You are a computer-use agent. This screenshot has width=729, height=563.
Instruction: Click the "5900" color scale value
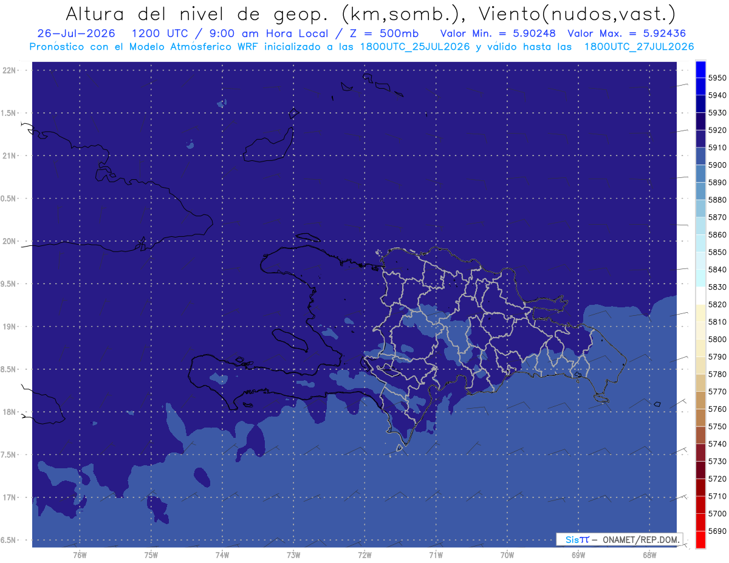pyautogui.click(x=717, y=165)
